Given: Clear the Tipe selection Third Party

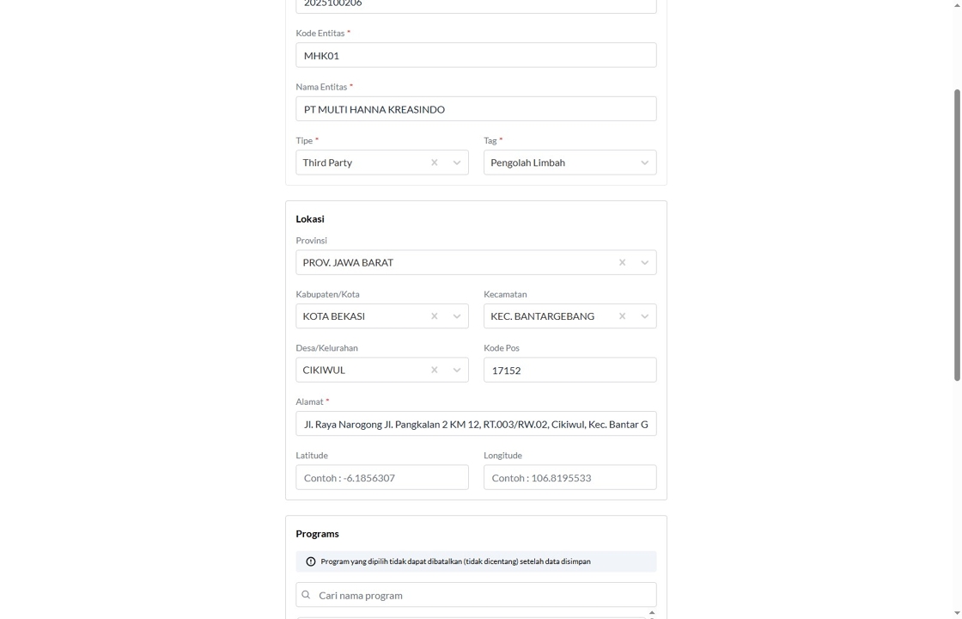Looking at the screenshot, I should pyautogui.click(x=434, y=162).
